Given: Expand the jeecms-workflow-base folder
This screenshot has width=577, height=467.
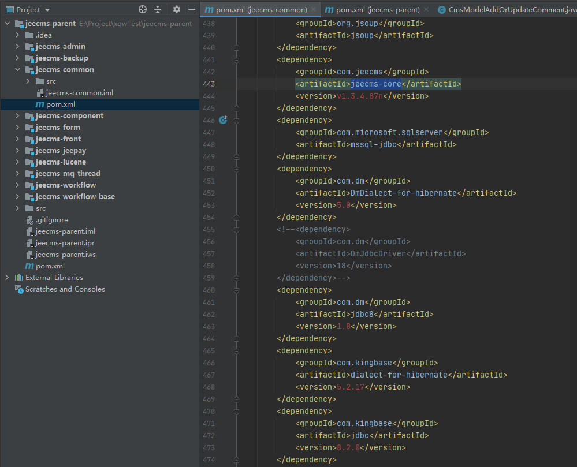Looking at the screenshot, I should 17,197.
